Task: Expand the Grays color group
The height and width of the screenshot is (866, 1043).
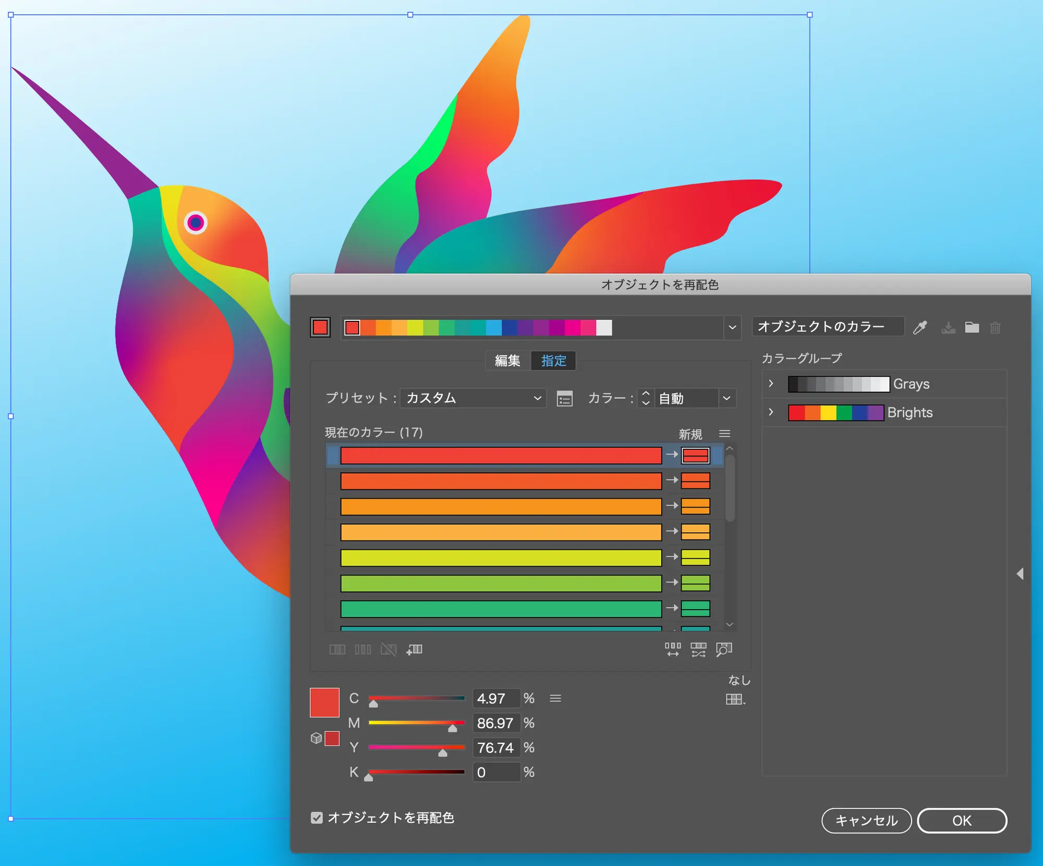Action: pyautogui.click(x=771, y=383)
